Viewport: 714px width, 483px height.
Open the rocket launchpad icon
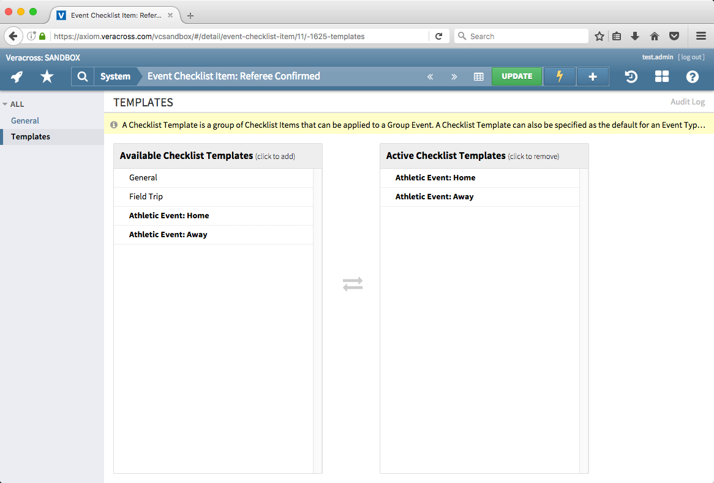tap(17, 76)
